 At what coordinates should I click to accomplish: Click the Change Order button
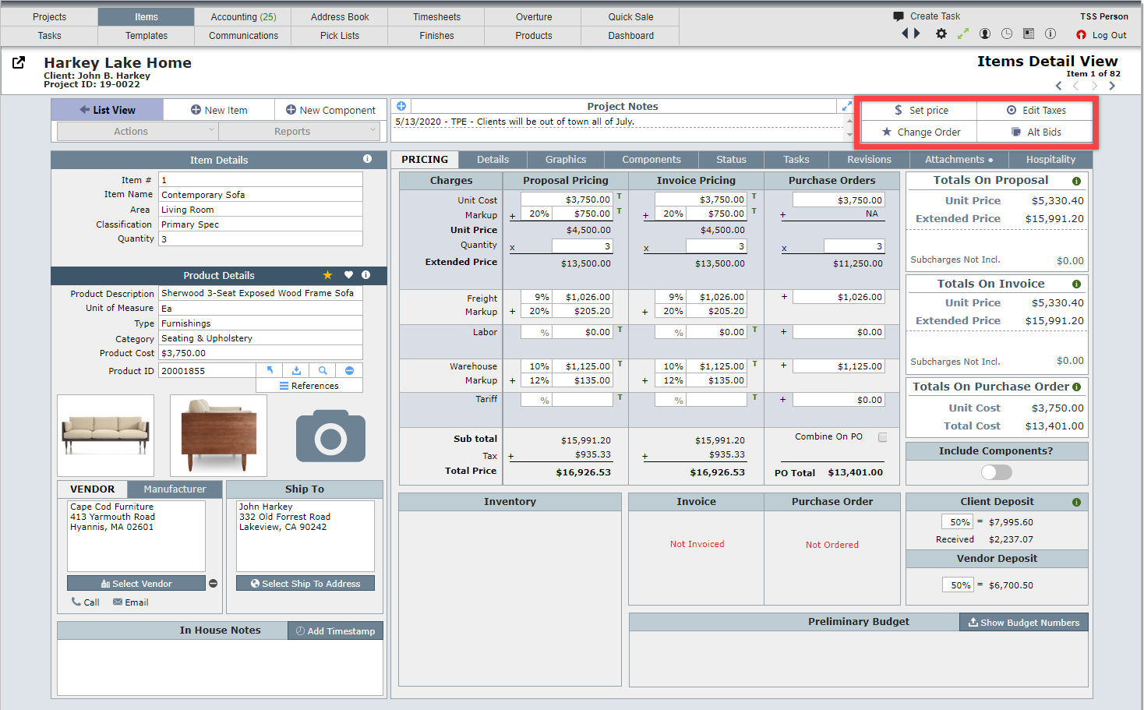tap(920, 132)
